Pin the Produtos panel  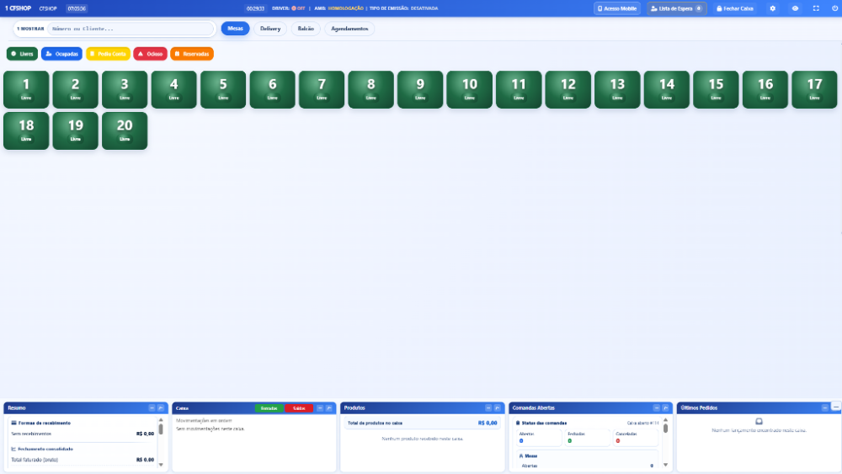498,408
